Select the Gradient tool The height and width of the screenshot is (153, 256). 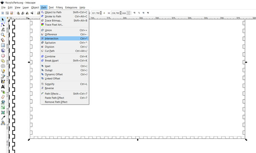[3, 107]
